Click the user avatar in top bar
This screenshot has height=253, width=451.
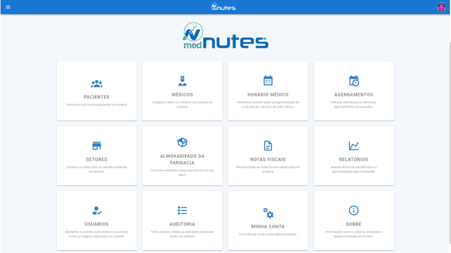click(x=441, y=7)
